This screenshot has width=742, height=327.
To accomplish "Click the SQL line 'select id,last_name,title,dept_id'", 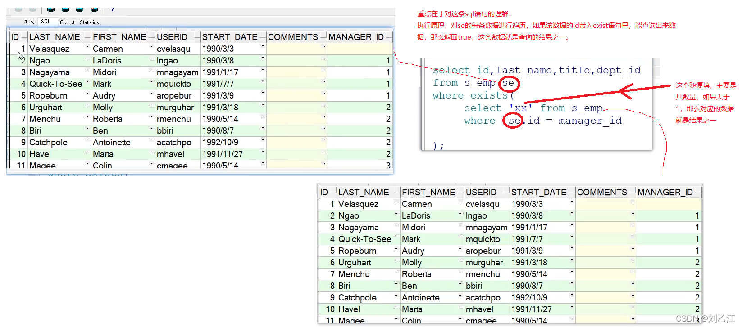I will click(x=537, y=70).
